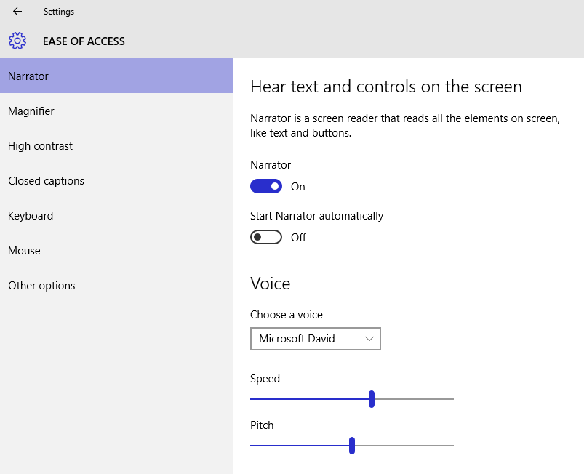Click the right end of Speed slider track
The height and width of the screenshot is (474, 584).
tap(450, 399)
